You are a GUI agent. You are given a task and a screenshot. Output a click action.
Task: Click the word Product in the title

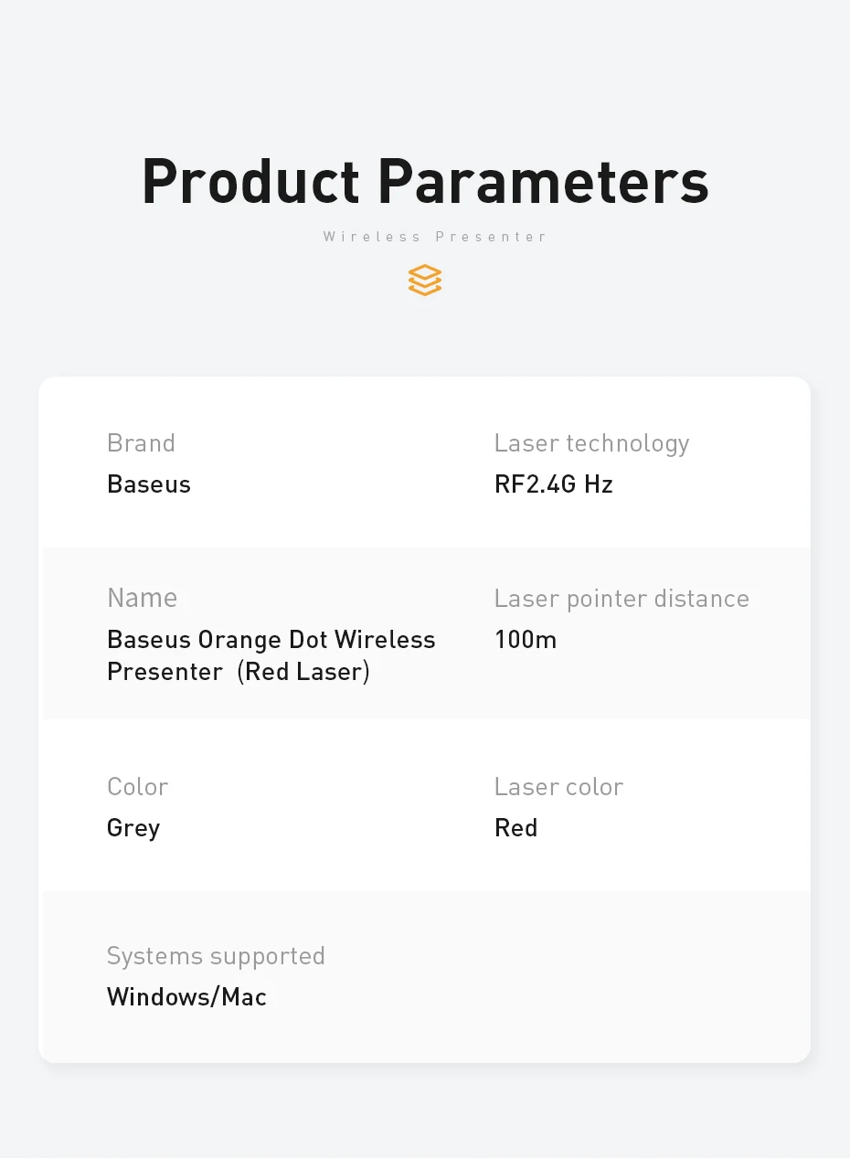pos(250,181)
